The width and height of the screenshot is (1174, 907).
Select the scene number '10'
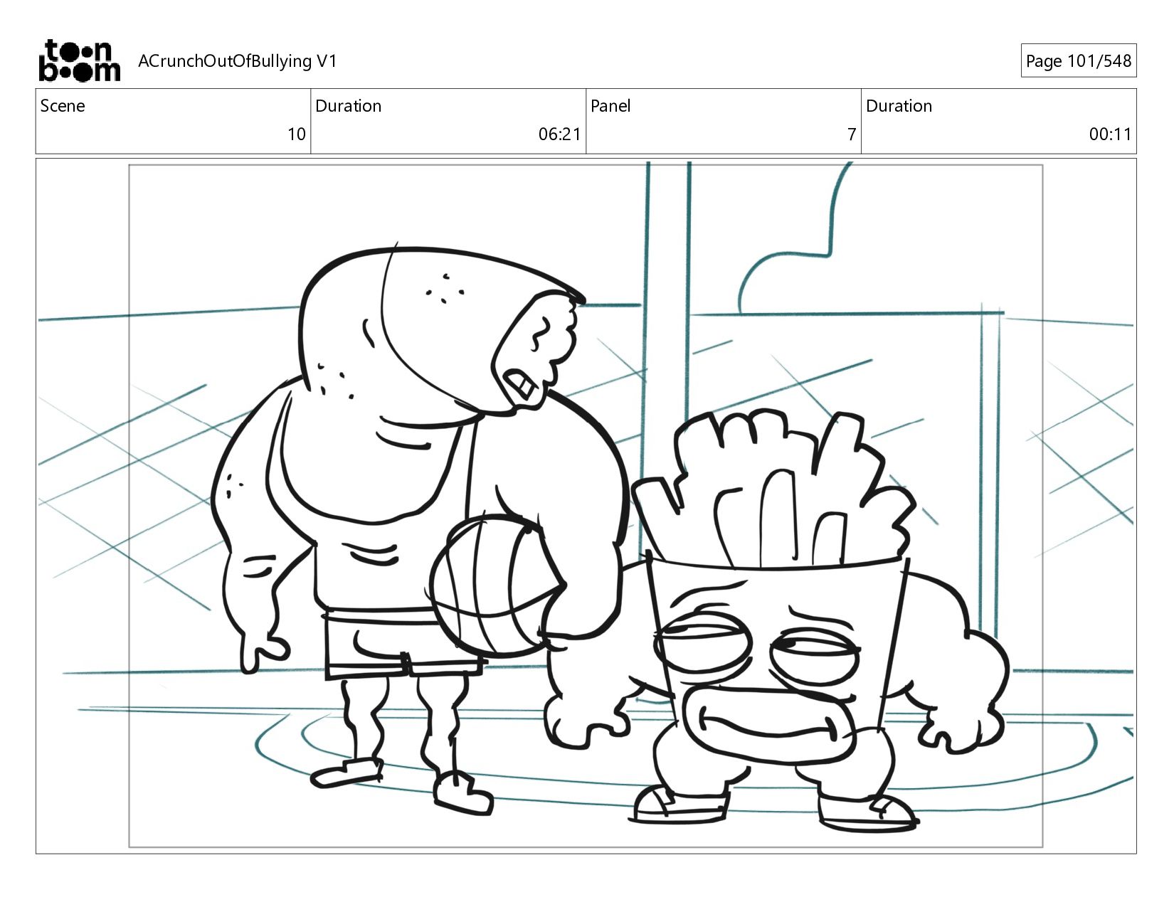click(x=297, y=134)
